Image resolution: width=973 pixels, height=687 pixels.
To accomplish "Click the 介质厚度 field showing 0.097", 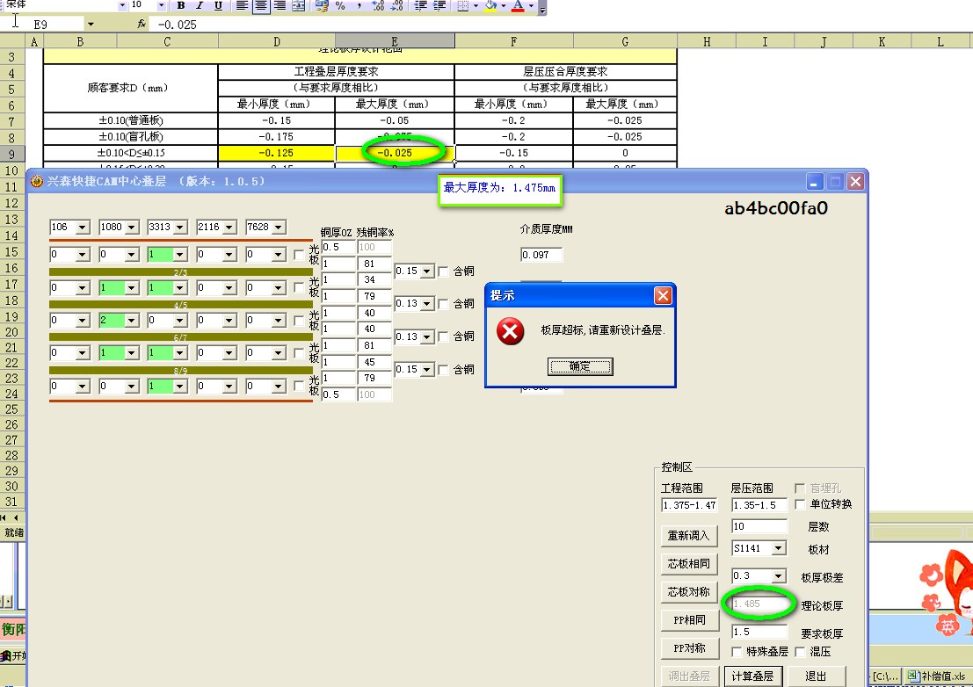I will (x=541, y=255).
